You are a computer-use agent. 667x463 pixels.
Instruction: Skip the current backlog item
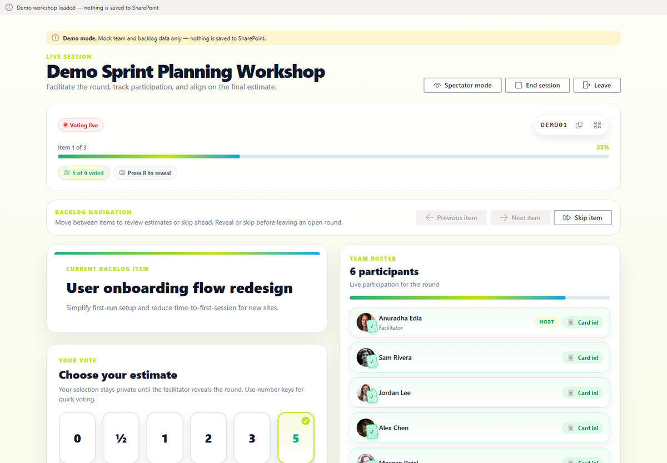[x=583, y=217]
